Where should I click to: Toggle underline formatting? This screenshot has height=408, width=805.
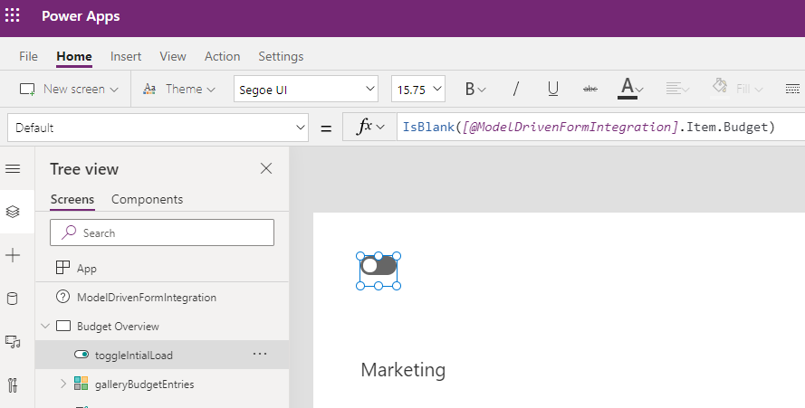click(553, 90)
